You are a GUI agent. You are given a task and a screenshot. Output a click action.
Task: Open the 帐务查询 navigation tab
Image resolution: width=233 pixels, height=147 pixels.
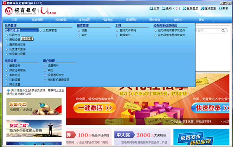[61, 20]
